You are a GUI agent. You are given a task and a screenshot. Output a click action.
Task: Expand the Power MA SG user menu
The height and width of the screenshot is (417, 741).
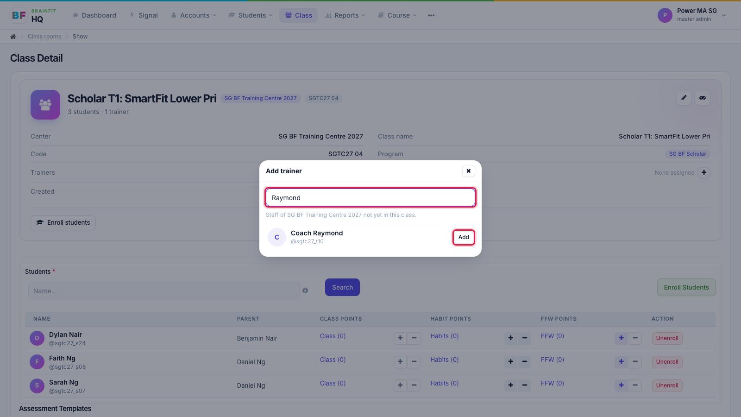tap(692, 15)
